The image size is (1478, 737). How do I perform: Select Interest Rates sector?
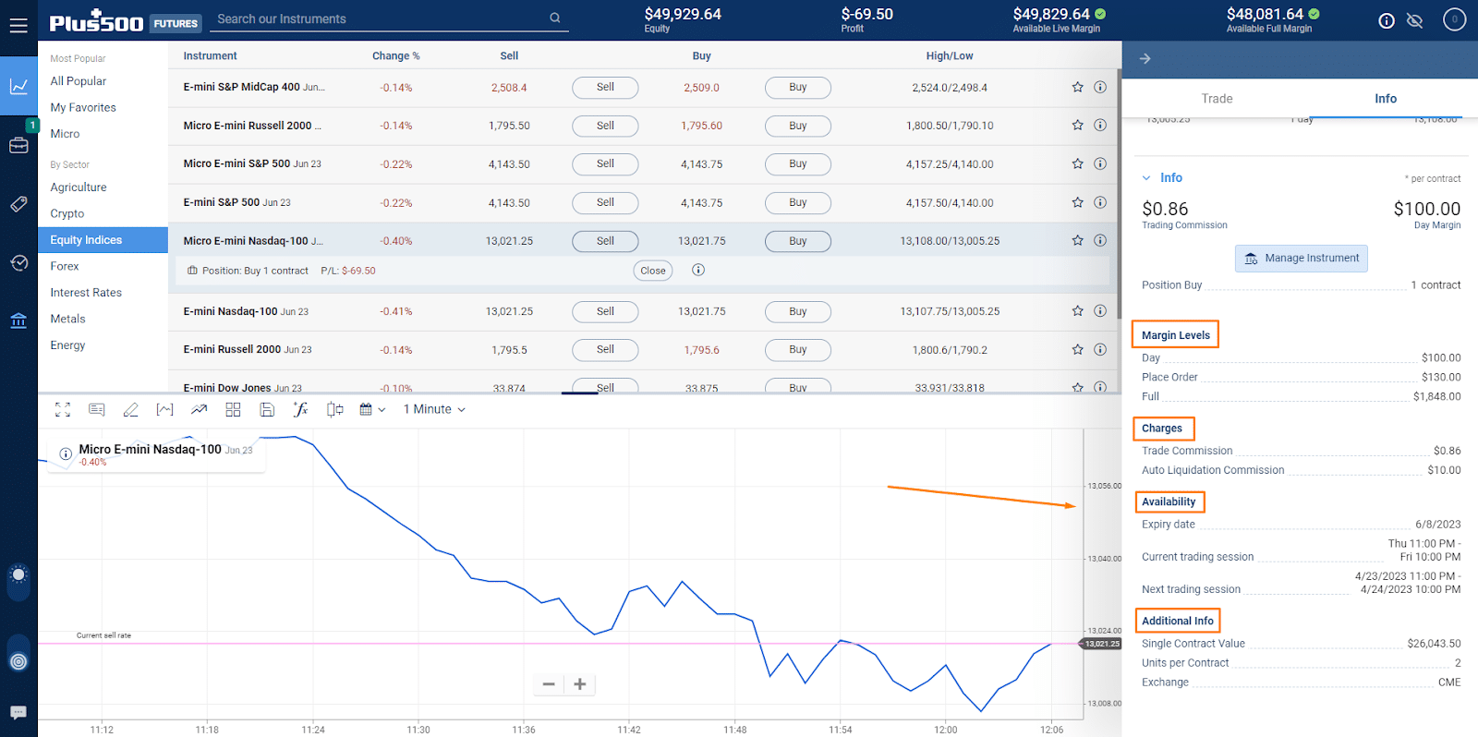pos(86,293)
